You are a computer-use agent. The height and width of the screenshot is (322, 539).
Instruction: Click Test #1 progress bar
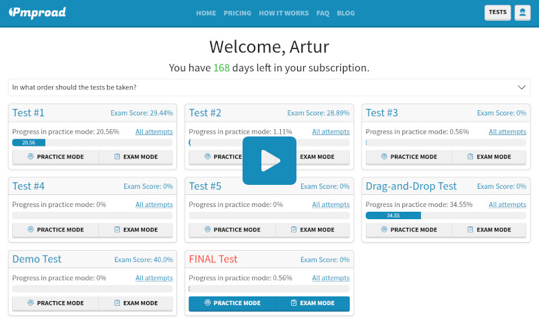92,143
